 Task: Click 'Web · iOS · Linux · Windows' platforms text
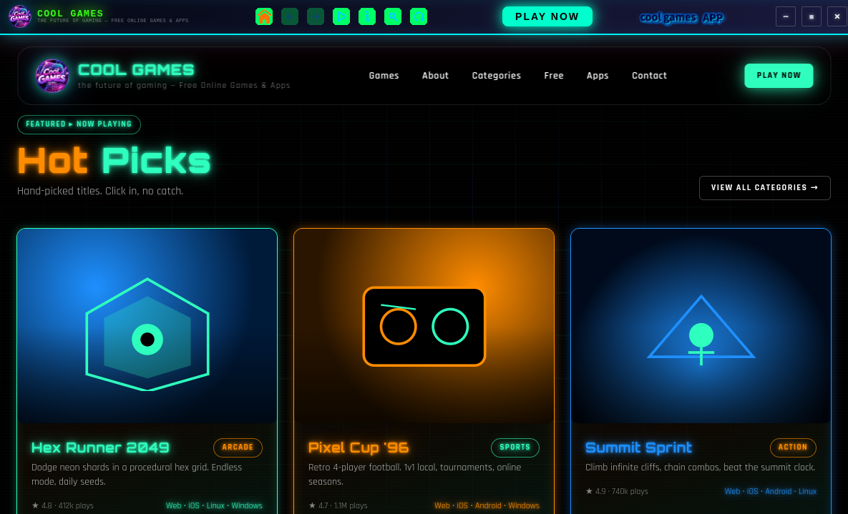214,506
